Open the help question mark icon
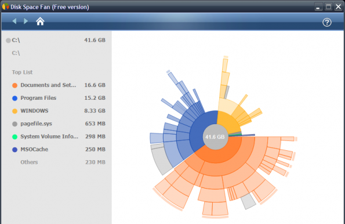The image size is (345, 224). click(x=327, y=22)
